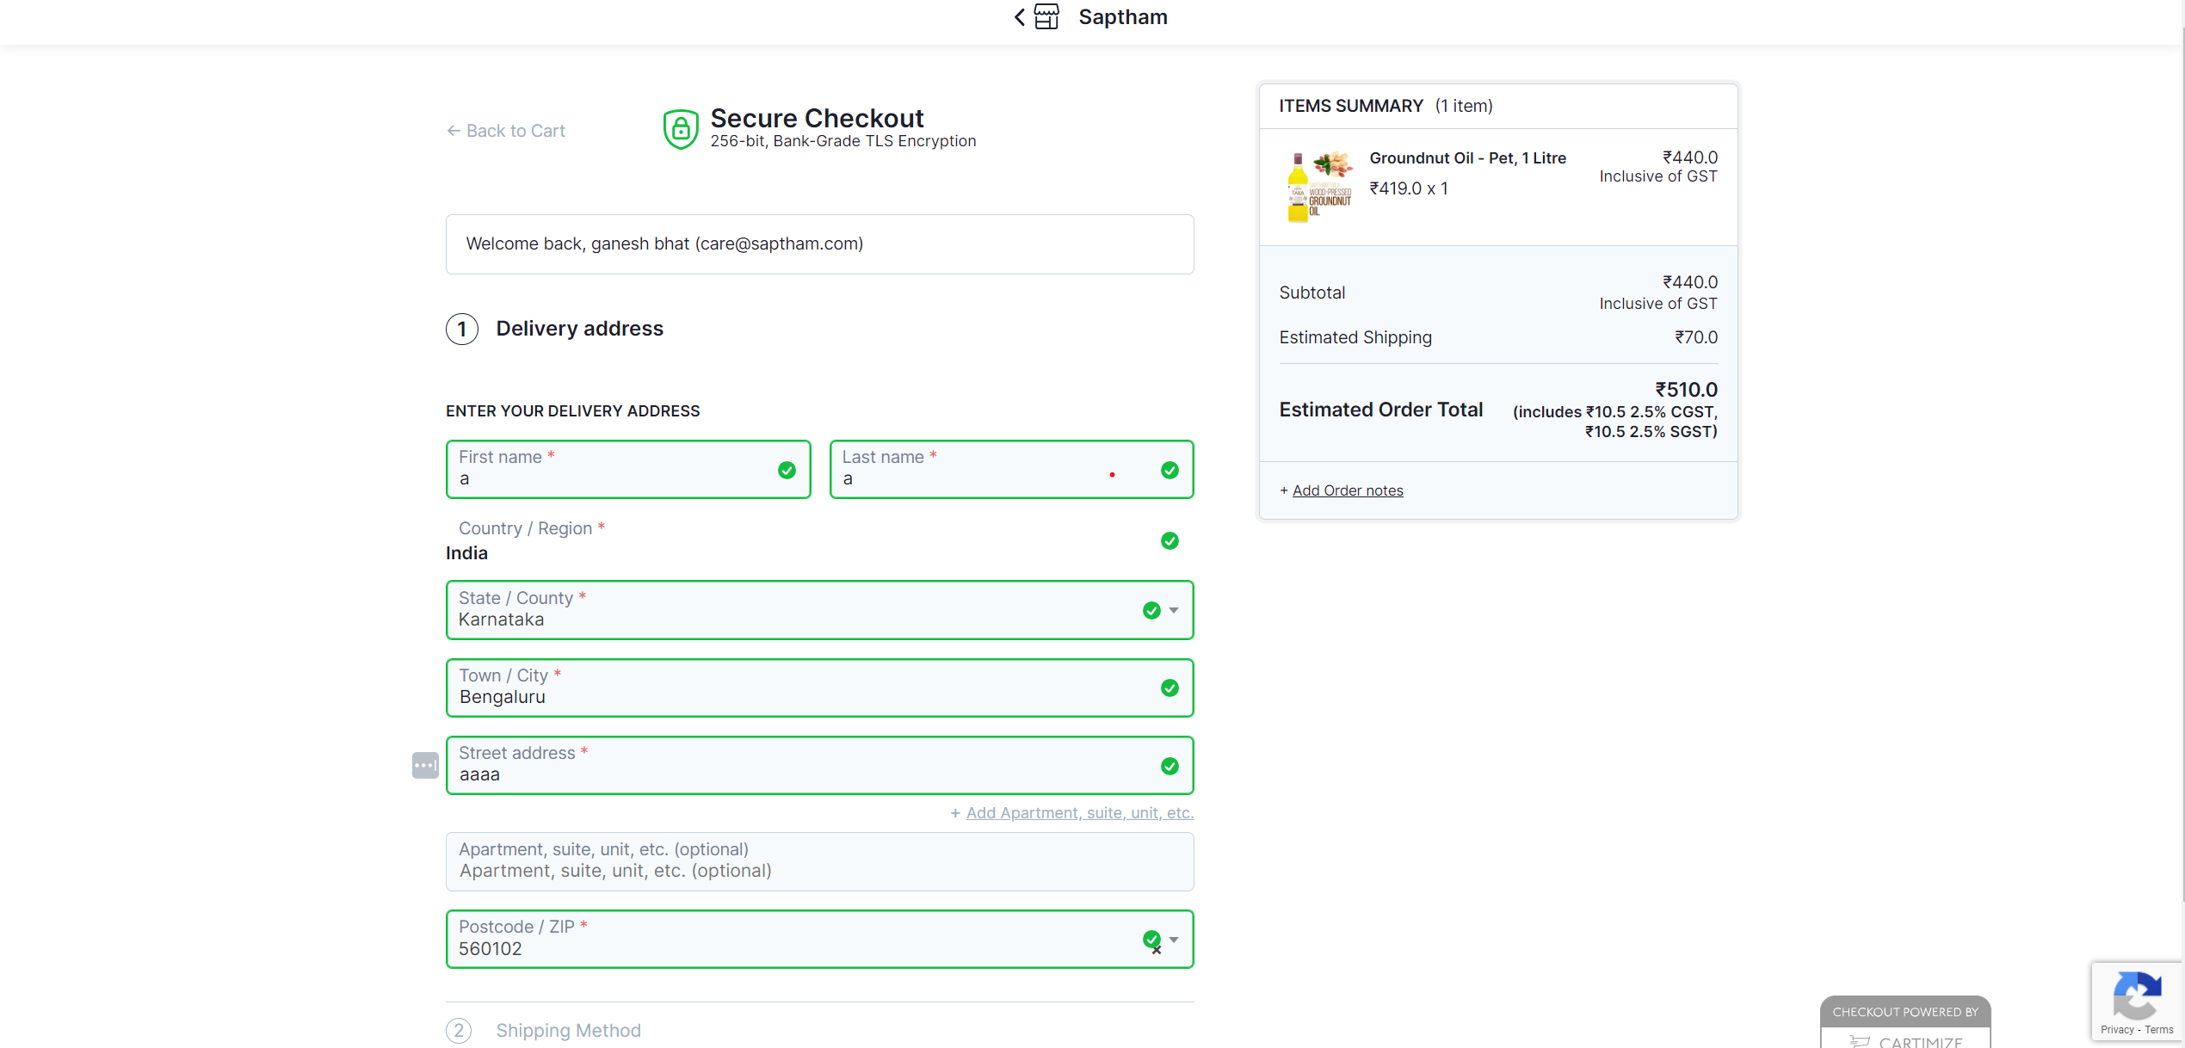Click the green secure checkout shield icon
This screenshot has height=1048, width=2185.
(x=680, y=129)
